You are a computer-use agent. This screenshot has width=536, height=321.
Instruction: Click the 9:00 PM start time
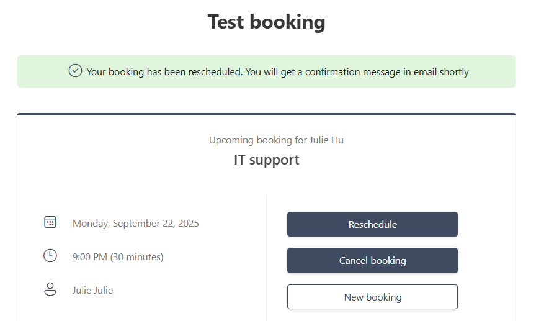tap(89, 257)
